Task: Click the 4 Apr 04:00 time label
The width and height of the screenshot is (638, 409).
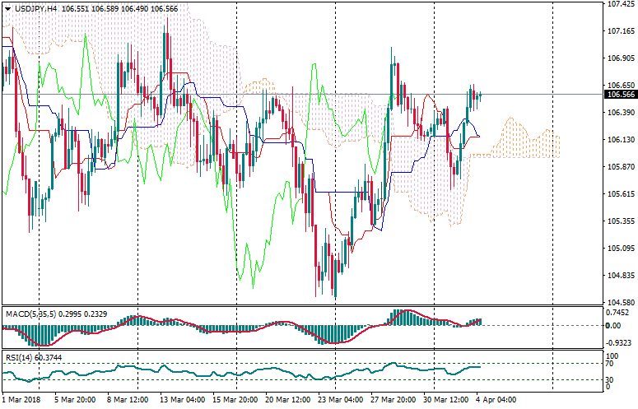Action: pyautogui.click(x=497, y=400)
